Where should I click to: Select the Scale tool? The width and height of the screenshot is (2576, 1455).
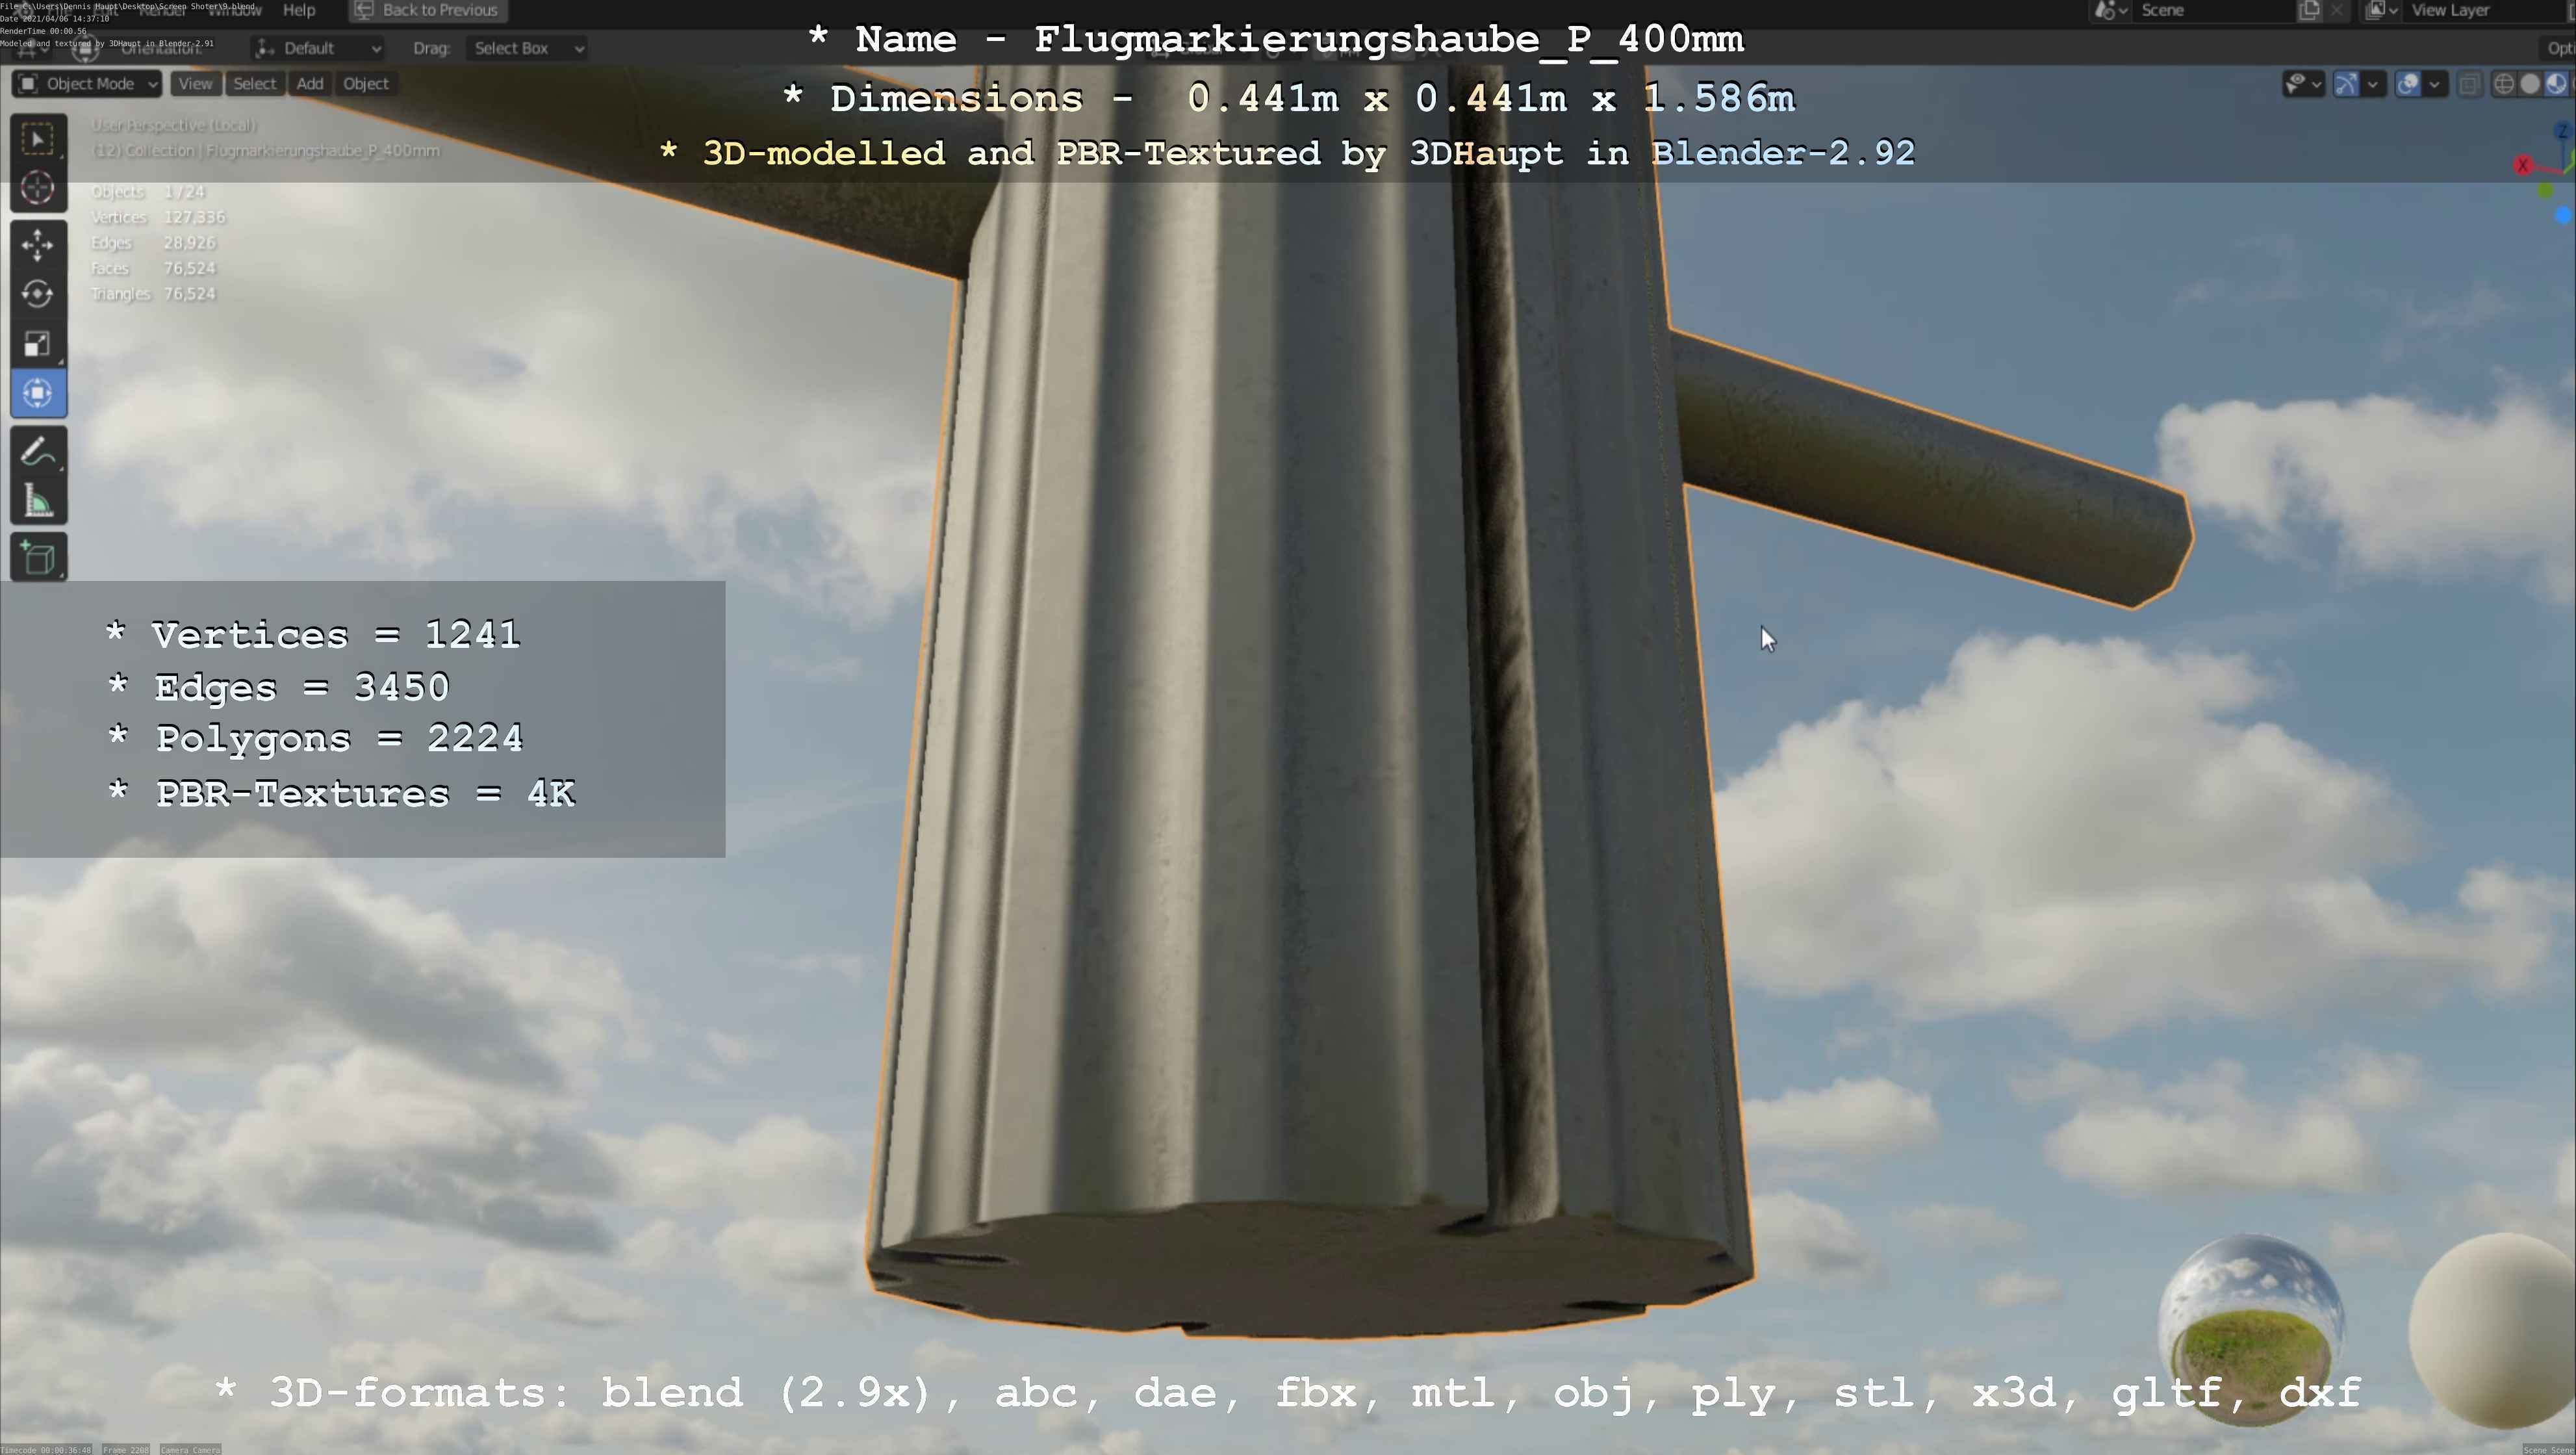tap(38, 344)
